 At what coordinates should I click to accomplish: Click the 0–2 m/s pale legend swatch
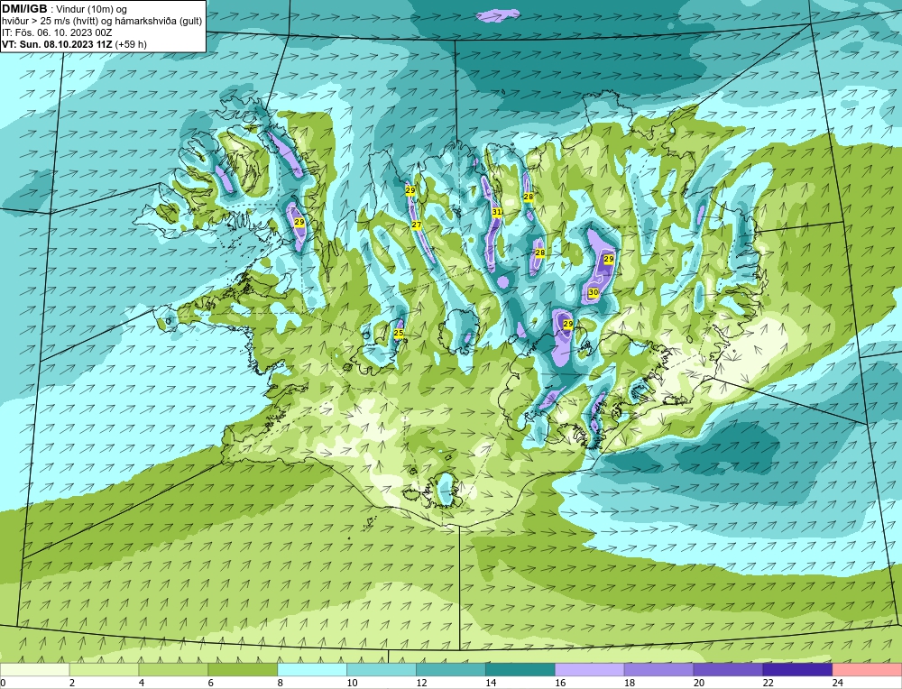(35, 670)
